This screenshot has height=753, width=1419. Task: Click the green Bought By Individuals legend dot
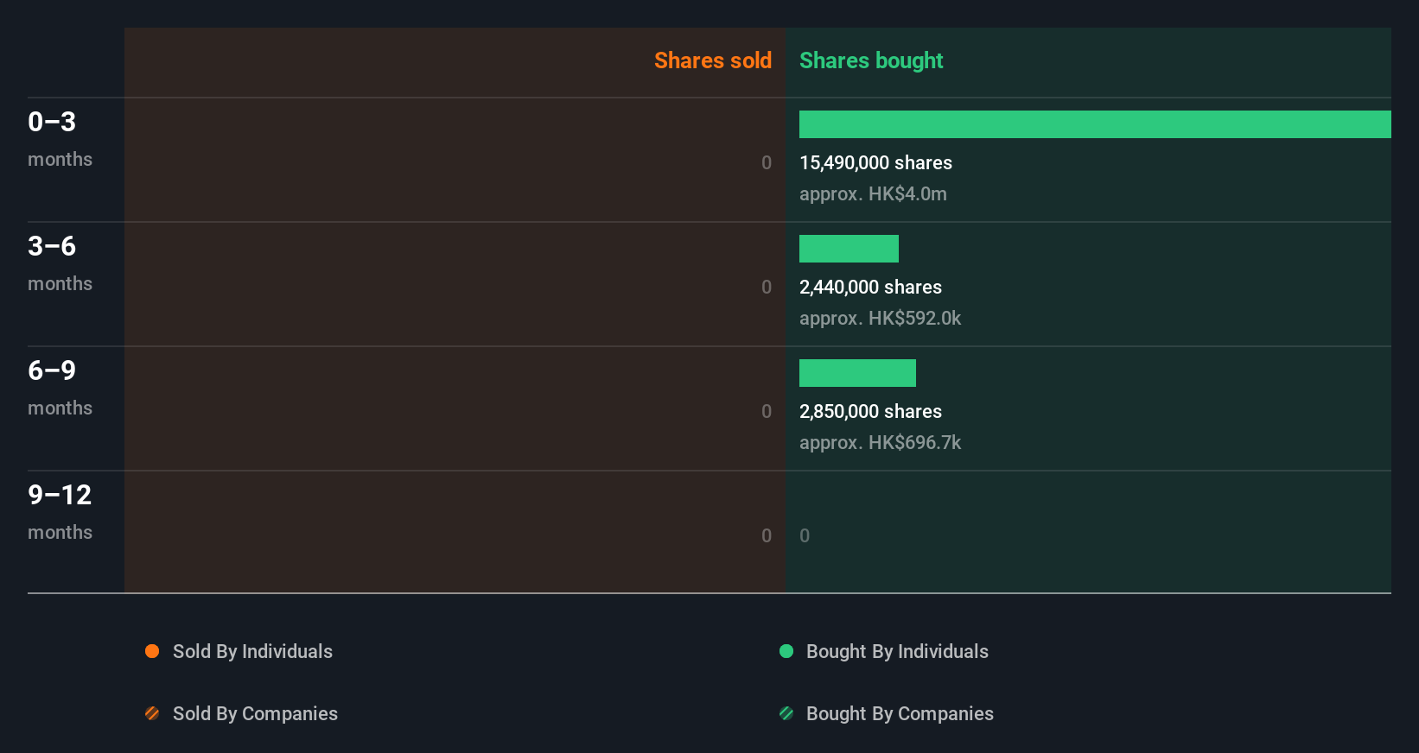(786, 651)
